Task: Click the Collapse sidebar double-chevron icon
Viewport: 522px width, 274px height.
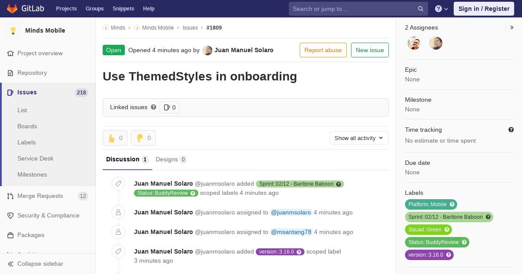Action: coord(10,264)
